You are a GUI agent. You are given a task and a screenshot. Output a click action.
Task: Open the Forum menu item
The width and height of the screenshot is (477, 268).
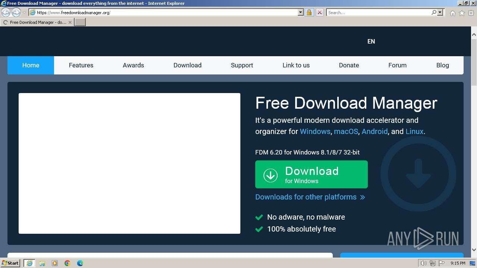[x=397, y=65]
